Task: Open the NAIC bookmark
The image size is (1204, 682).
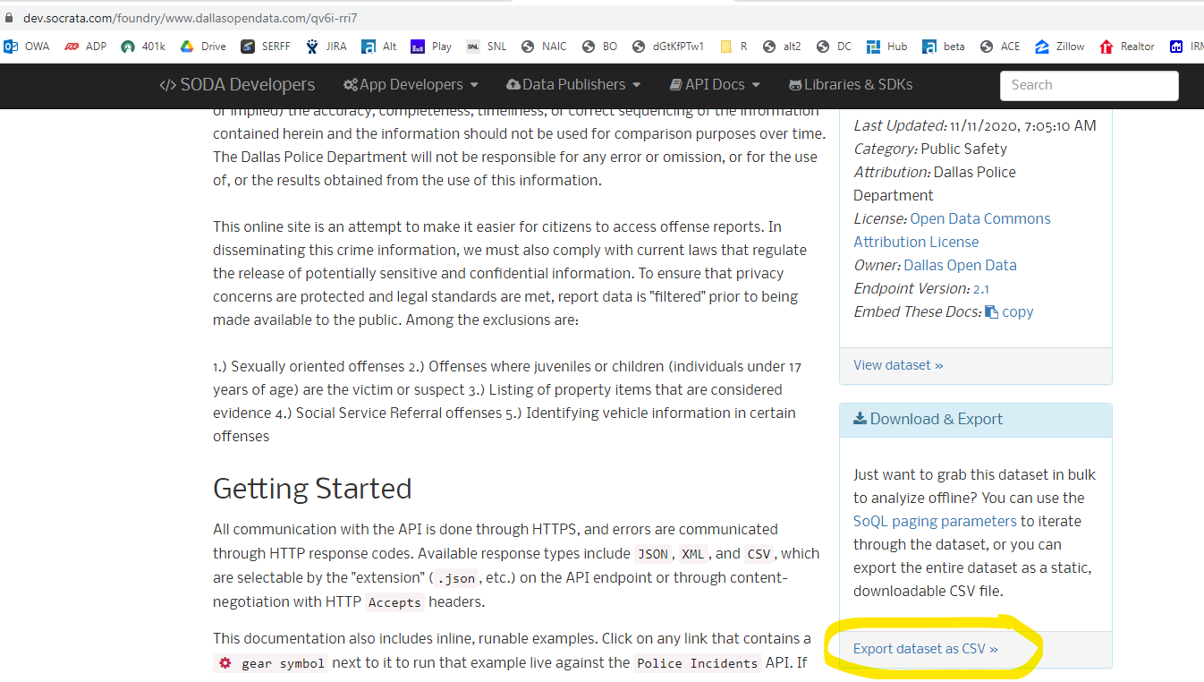Action: 543,46
